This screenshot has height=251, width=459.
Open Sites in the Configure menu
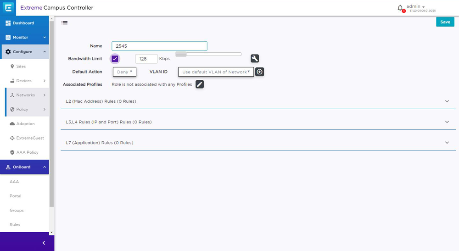21,67
